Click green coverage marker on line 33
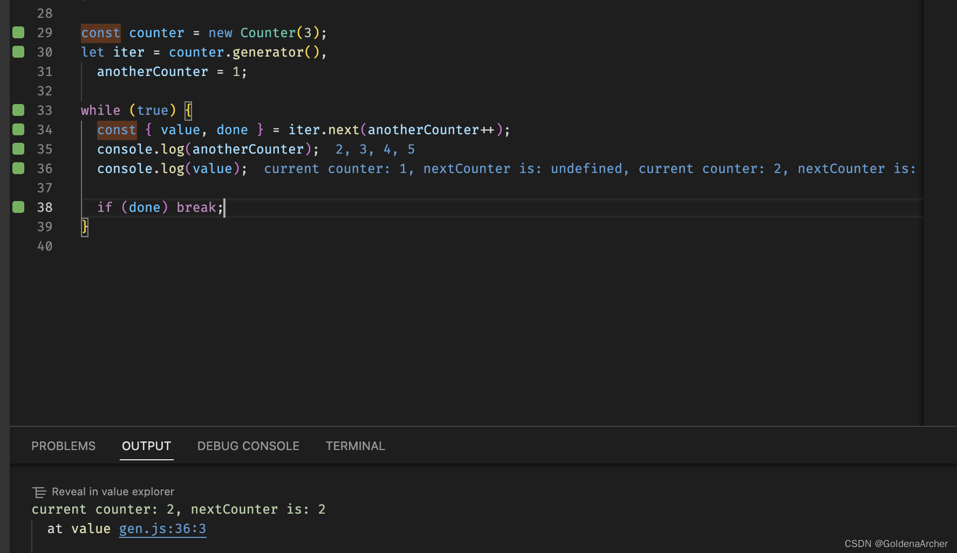957x553 pixels. (x=18, y=110)
